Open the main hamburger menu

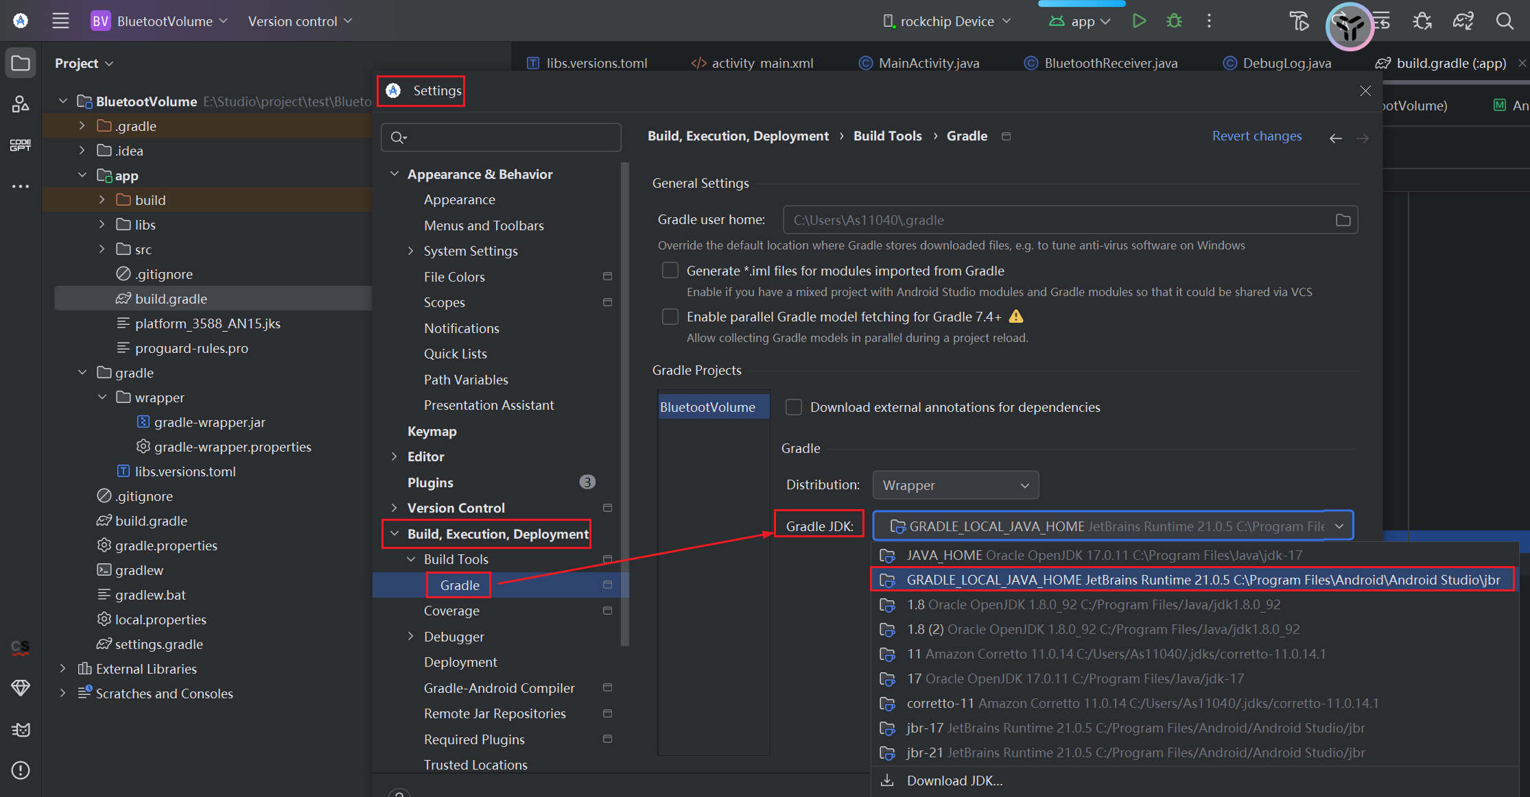[x=60, y=21]
